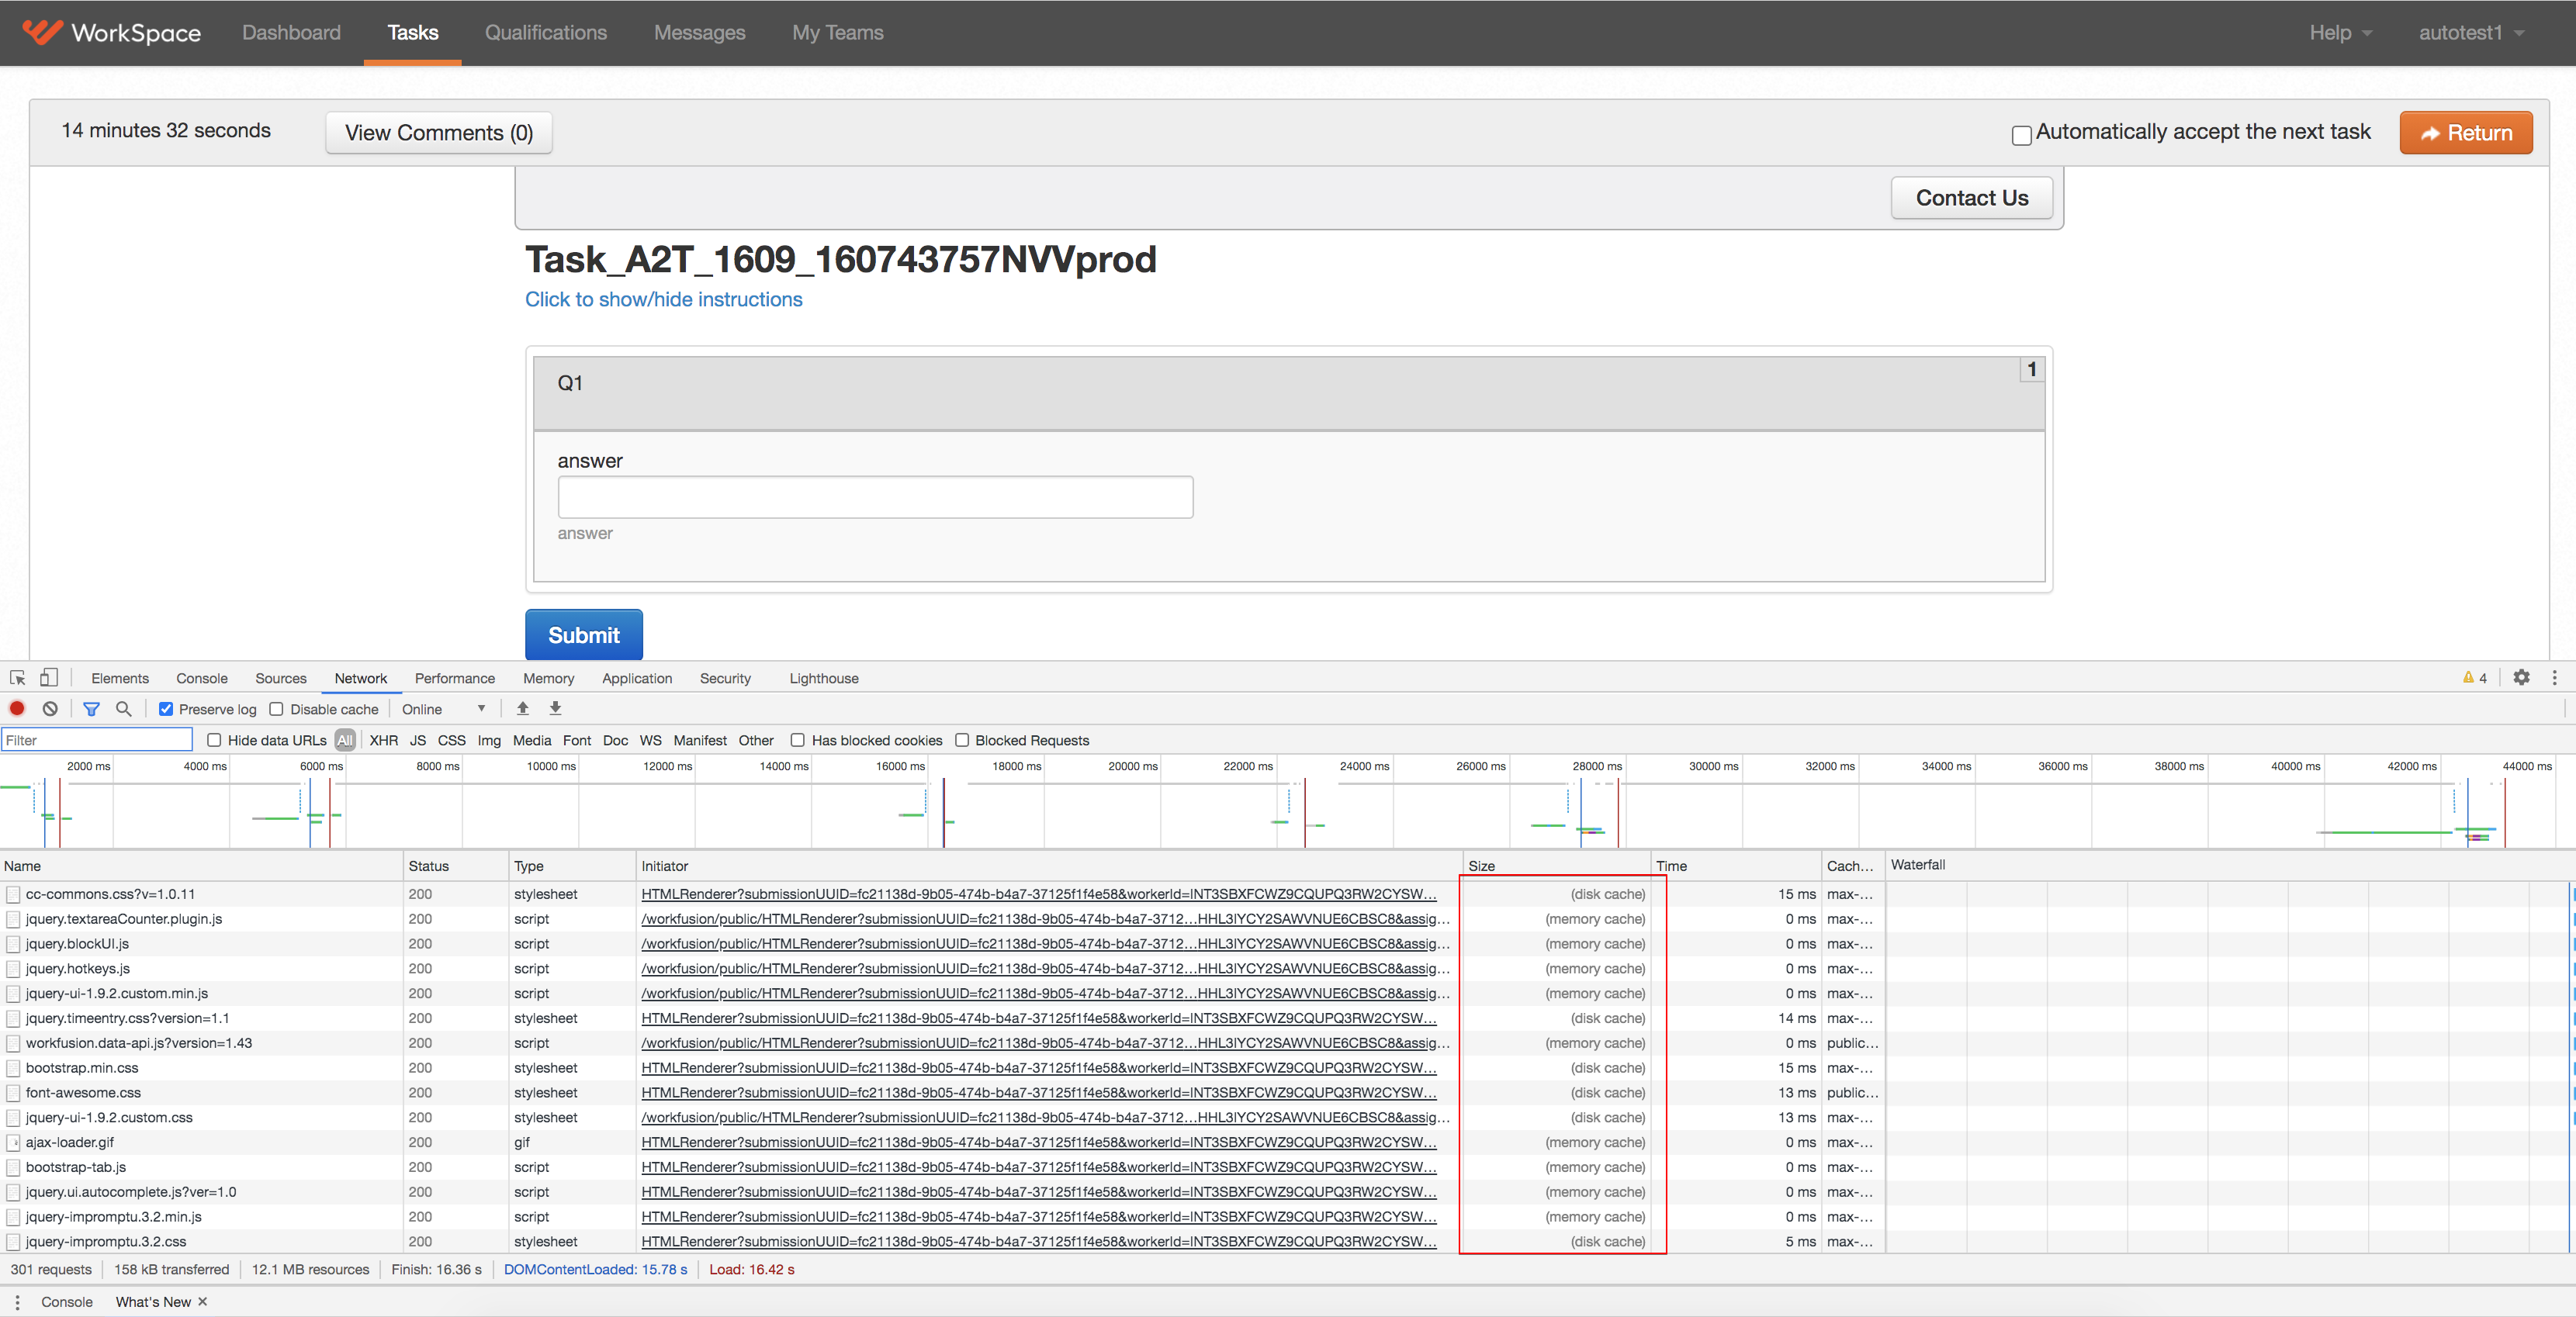The image size is (2576, 1317).
Task: Uncheck Preserve log
Action: [x=166, y=709]
